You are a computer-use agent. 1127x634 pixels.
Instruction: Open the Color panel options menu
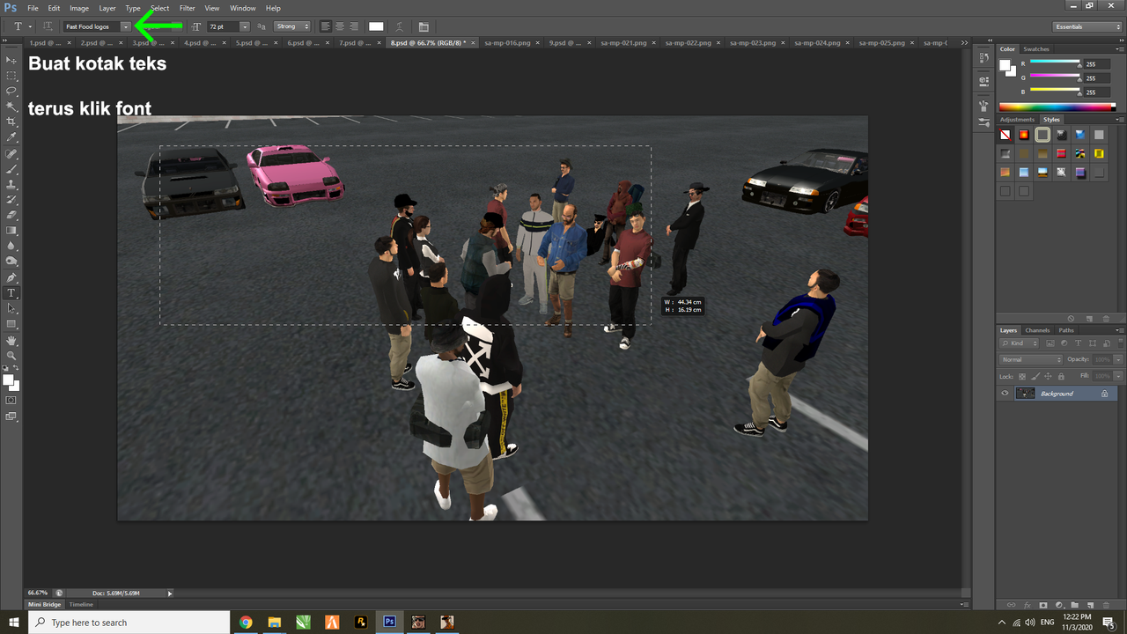point(1118,49)
